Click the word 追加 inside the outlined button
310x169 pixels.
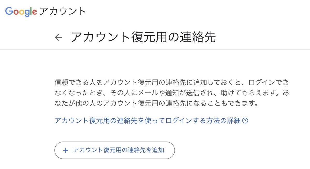pyautogui.click(x=158, y=150)
